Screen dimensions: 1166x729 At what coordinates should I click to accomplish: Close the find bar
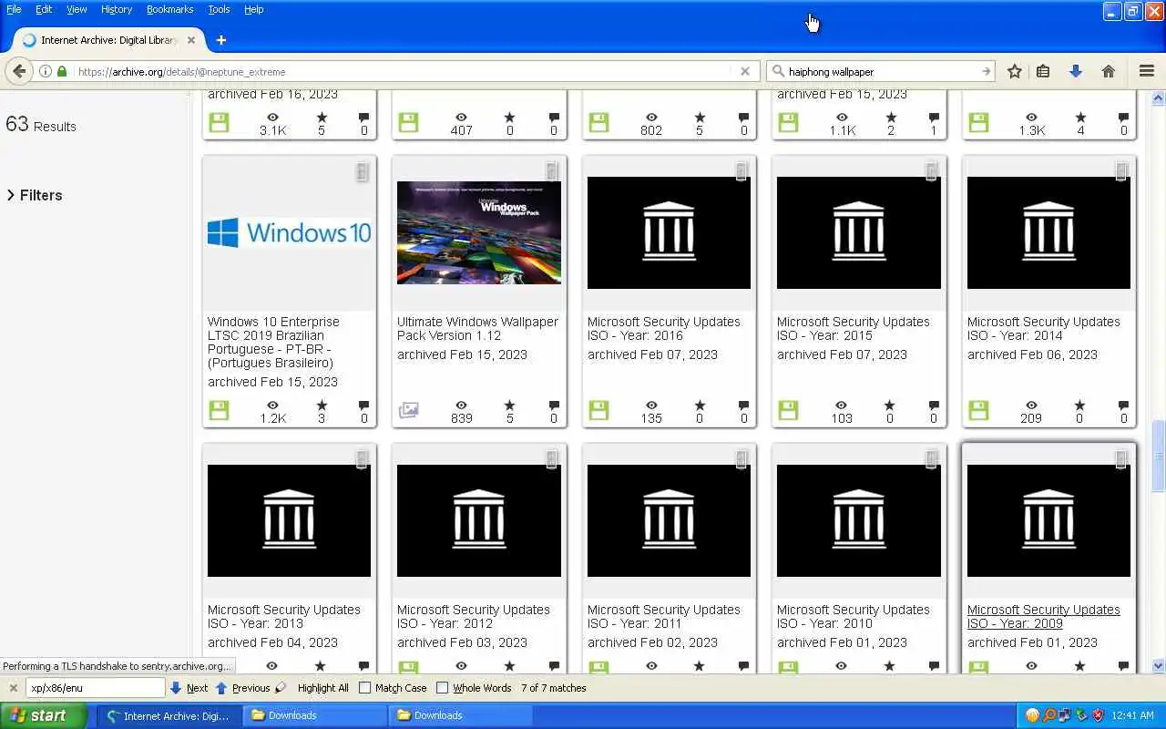click(x=13, y=688)
